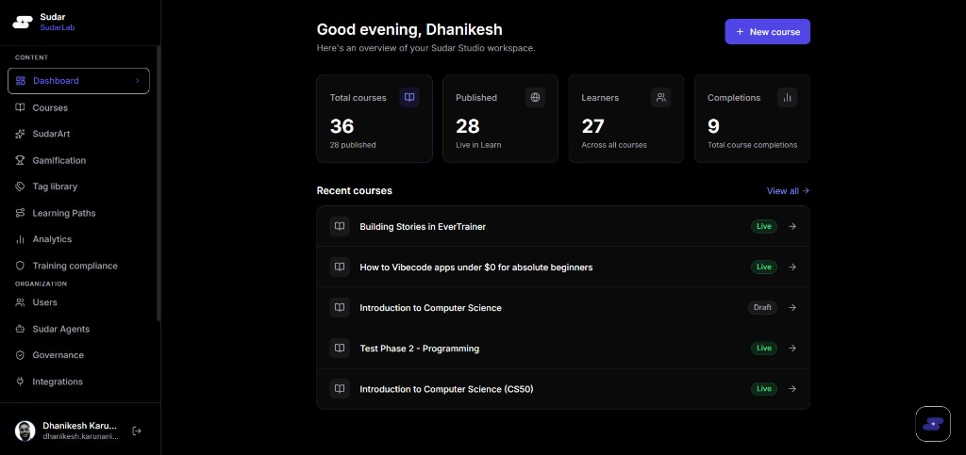Open Governance settings
This screenshot has width=966, height=455.
coord(78,355)
